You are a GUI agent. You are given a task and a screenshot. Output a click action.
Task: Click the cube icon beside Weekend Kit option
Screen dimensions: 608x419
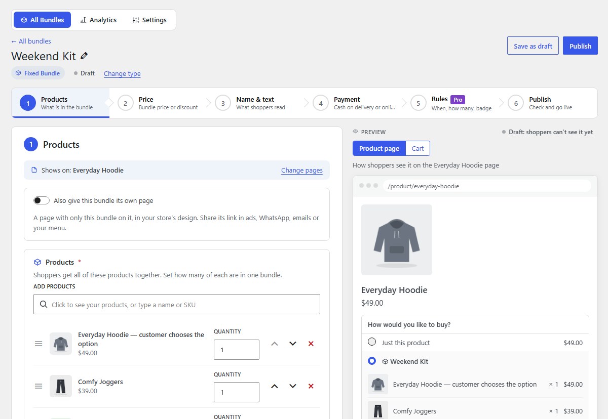(x=385, y=362)
